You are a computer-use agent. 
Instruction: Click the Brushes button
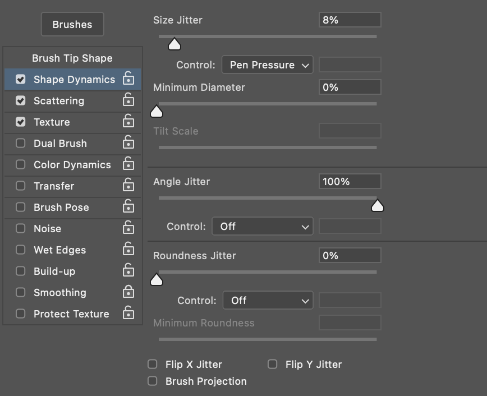[72, 24]
